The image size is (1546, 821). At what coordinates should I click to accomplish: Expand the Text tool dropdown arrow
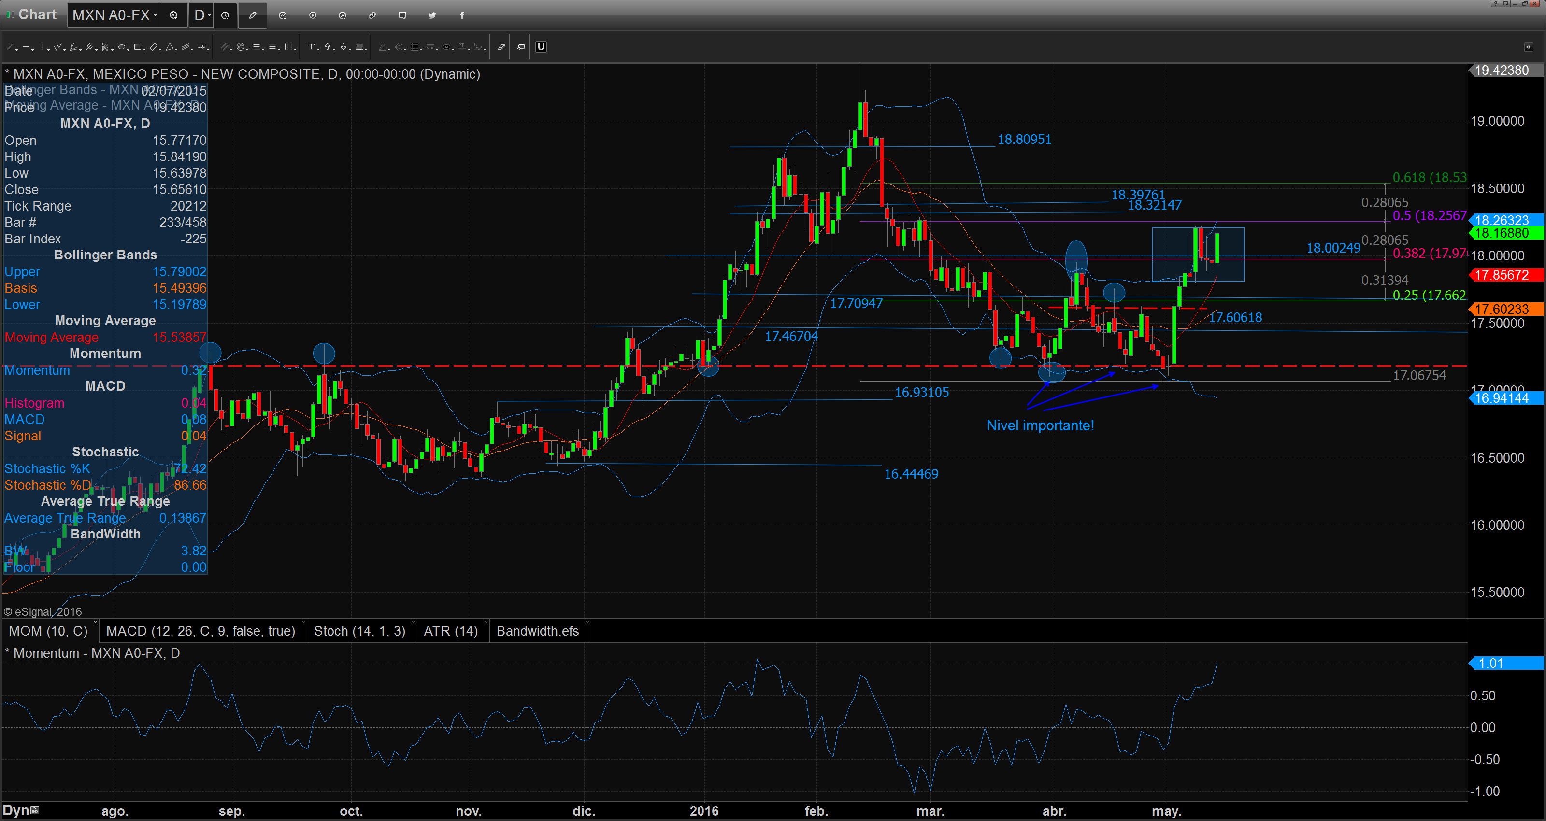point(318,50)
